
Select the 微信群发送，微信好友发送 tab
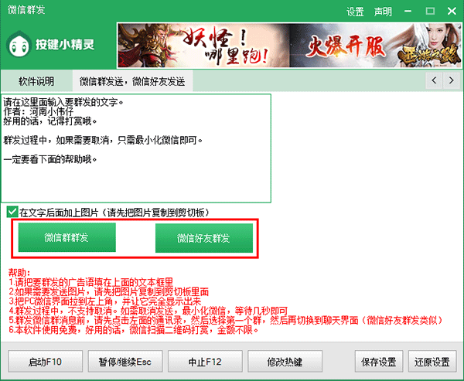pyautogui.click(x=132, y=81)
